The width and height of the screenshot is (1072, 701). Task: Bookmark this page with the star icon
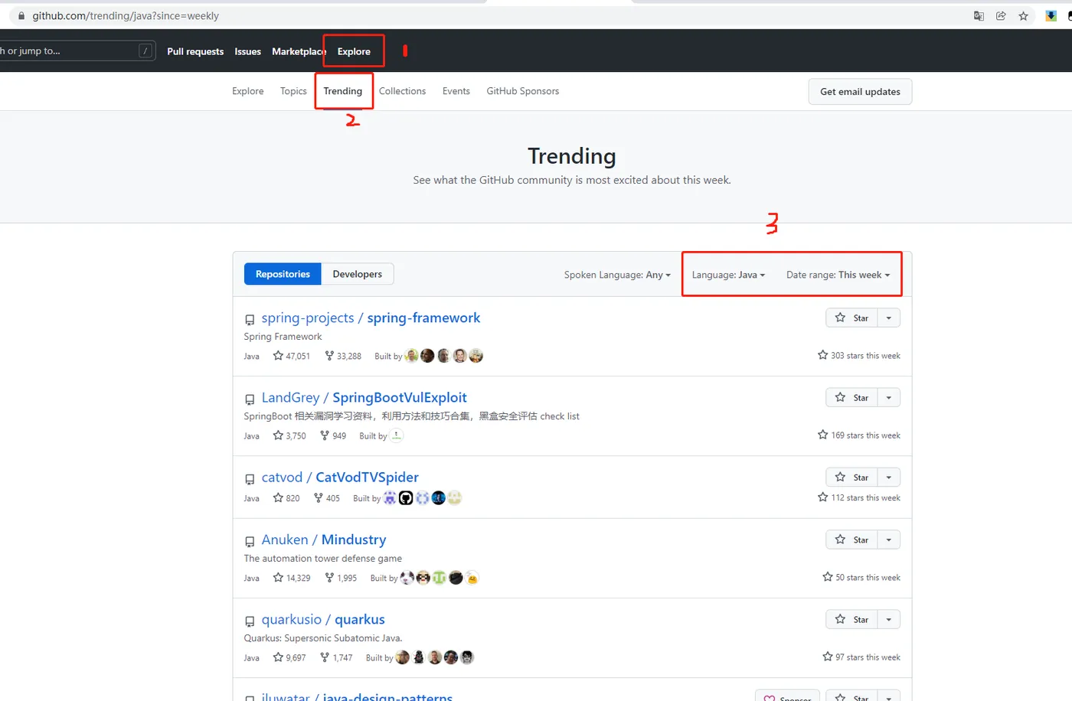[1023, 15]
